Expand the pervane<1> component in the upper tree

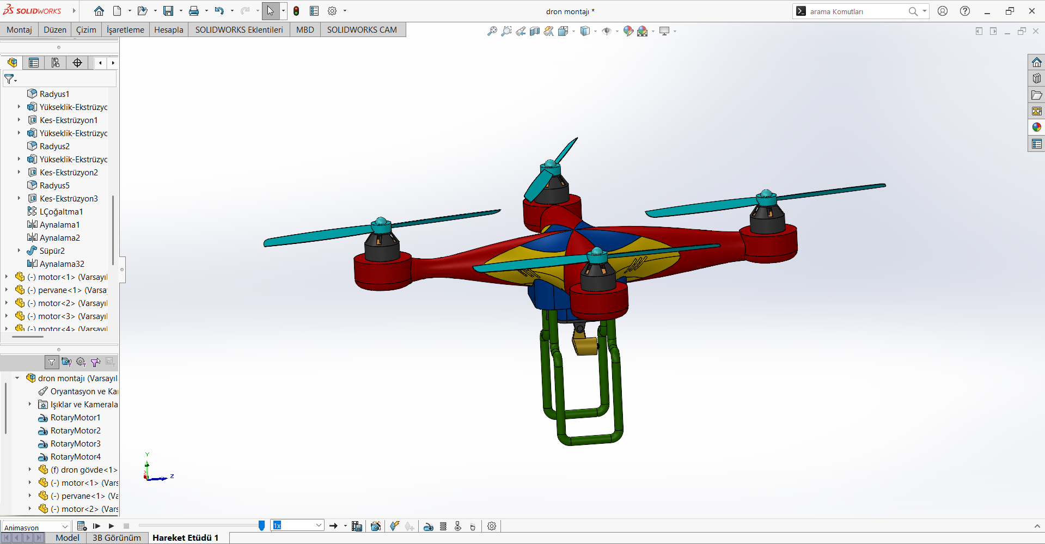point(7,290)
